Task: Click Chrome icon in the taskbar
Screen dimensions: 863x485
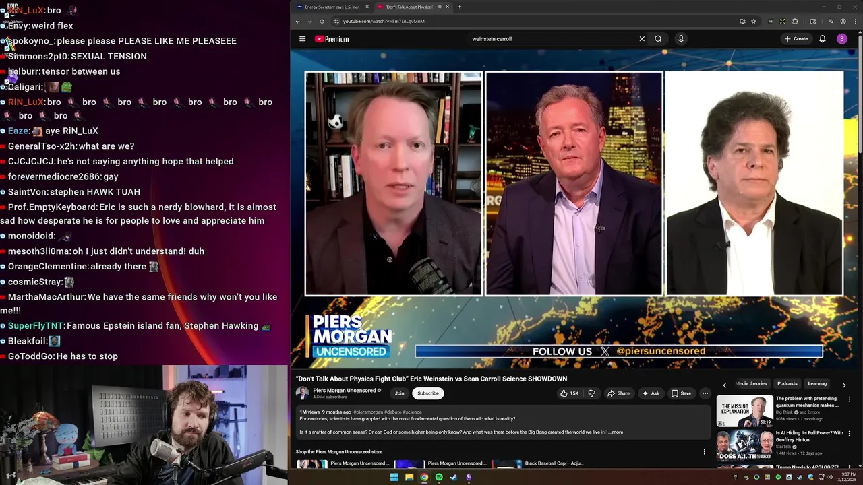Action: (x=424, y=478)
